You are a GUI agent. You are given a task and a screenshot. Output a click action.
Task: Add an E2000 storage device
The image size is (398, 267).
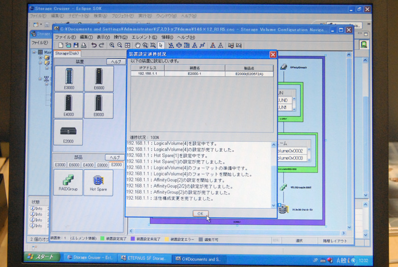(x=68, y=132)
